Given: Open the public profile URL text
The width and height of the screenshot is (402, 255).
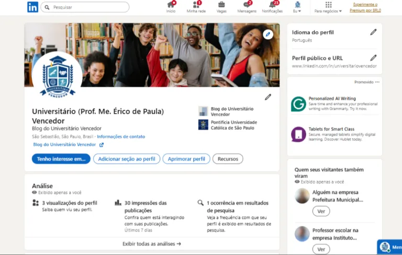Looking at the screenshot, I should pos(334,66).
